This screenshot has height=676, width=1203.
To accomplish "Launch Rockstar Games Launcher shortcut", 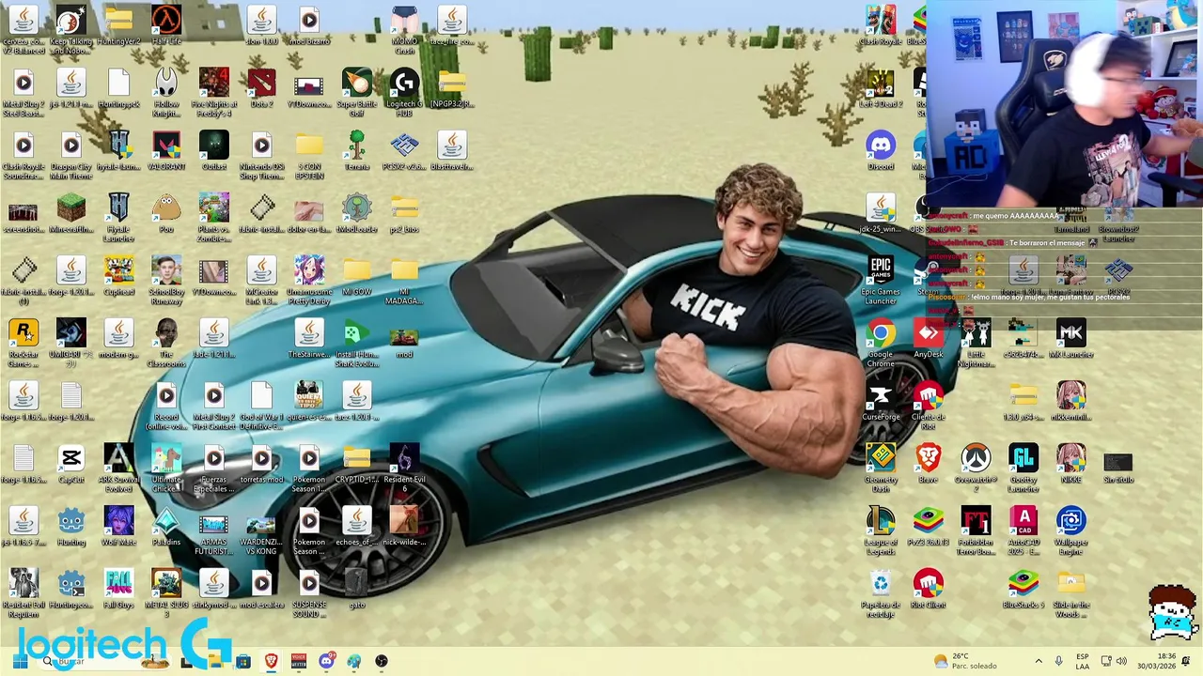I will pos(23,333).
